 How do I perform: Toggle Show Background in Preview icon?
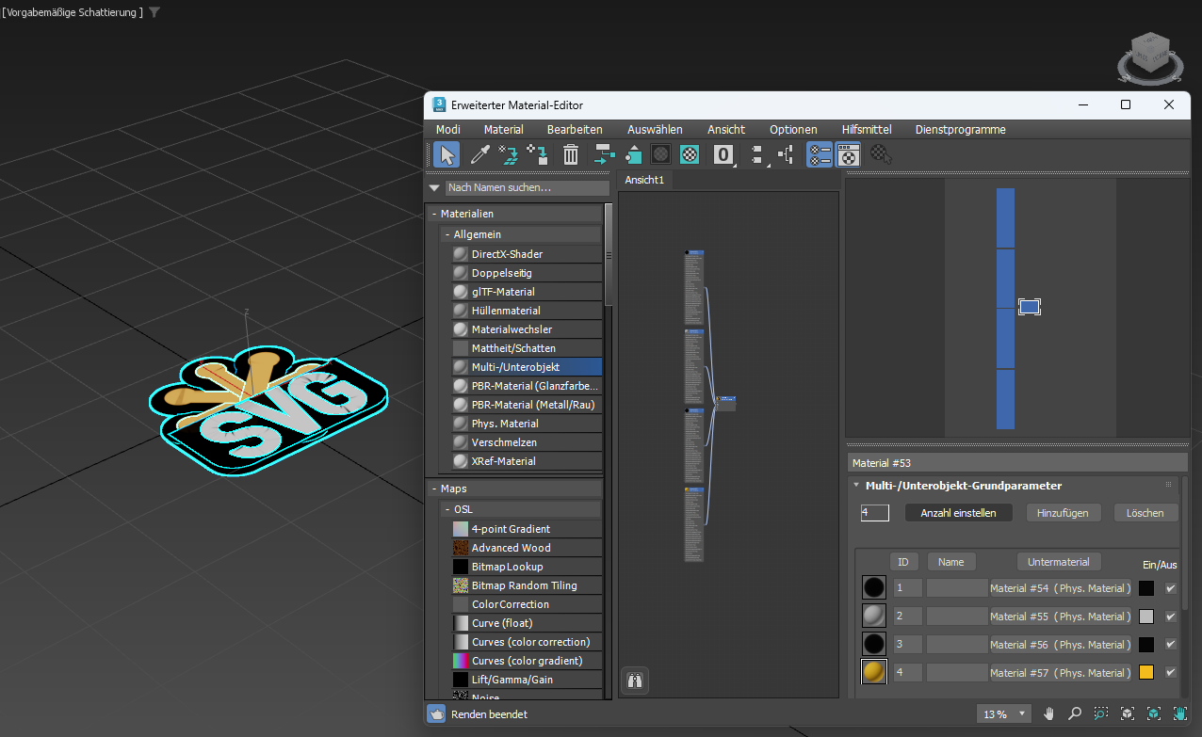tap(690, 154)
